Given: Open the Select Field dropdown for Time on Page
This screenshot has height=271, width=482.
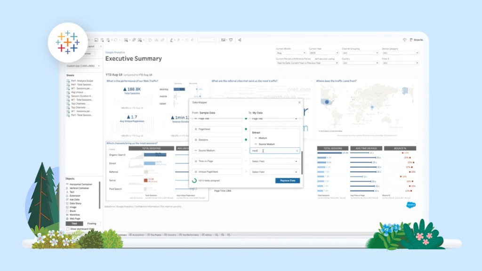Looking at the screenshot, I should point(273,160).
